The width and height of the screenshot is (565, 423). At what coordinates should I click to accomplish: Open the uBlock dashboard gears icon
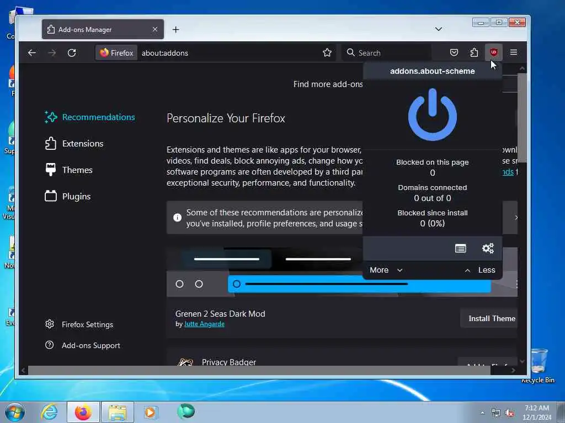coord(488,248)
